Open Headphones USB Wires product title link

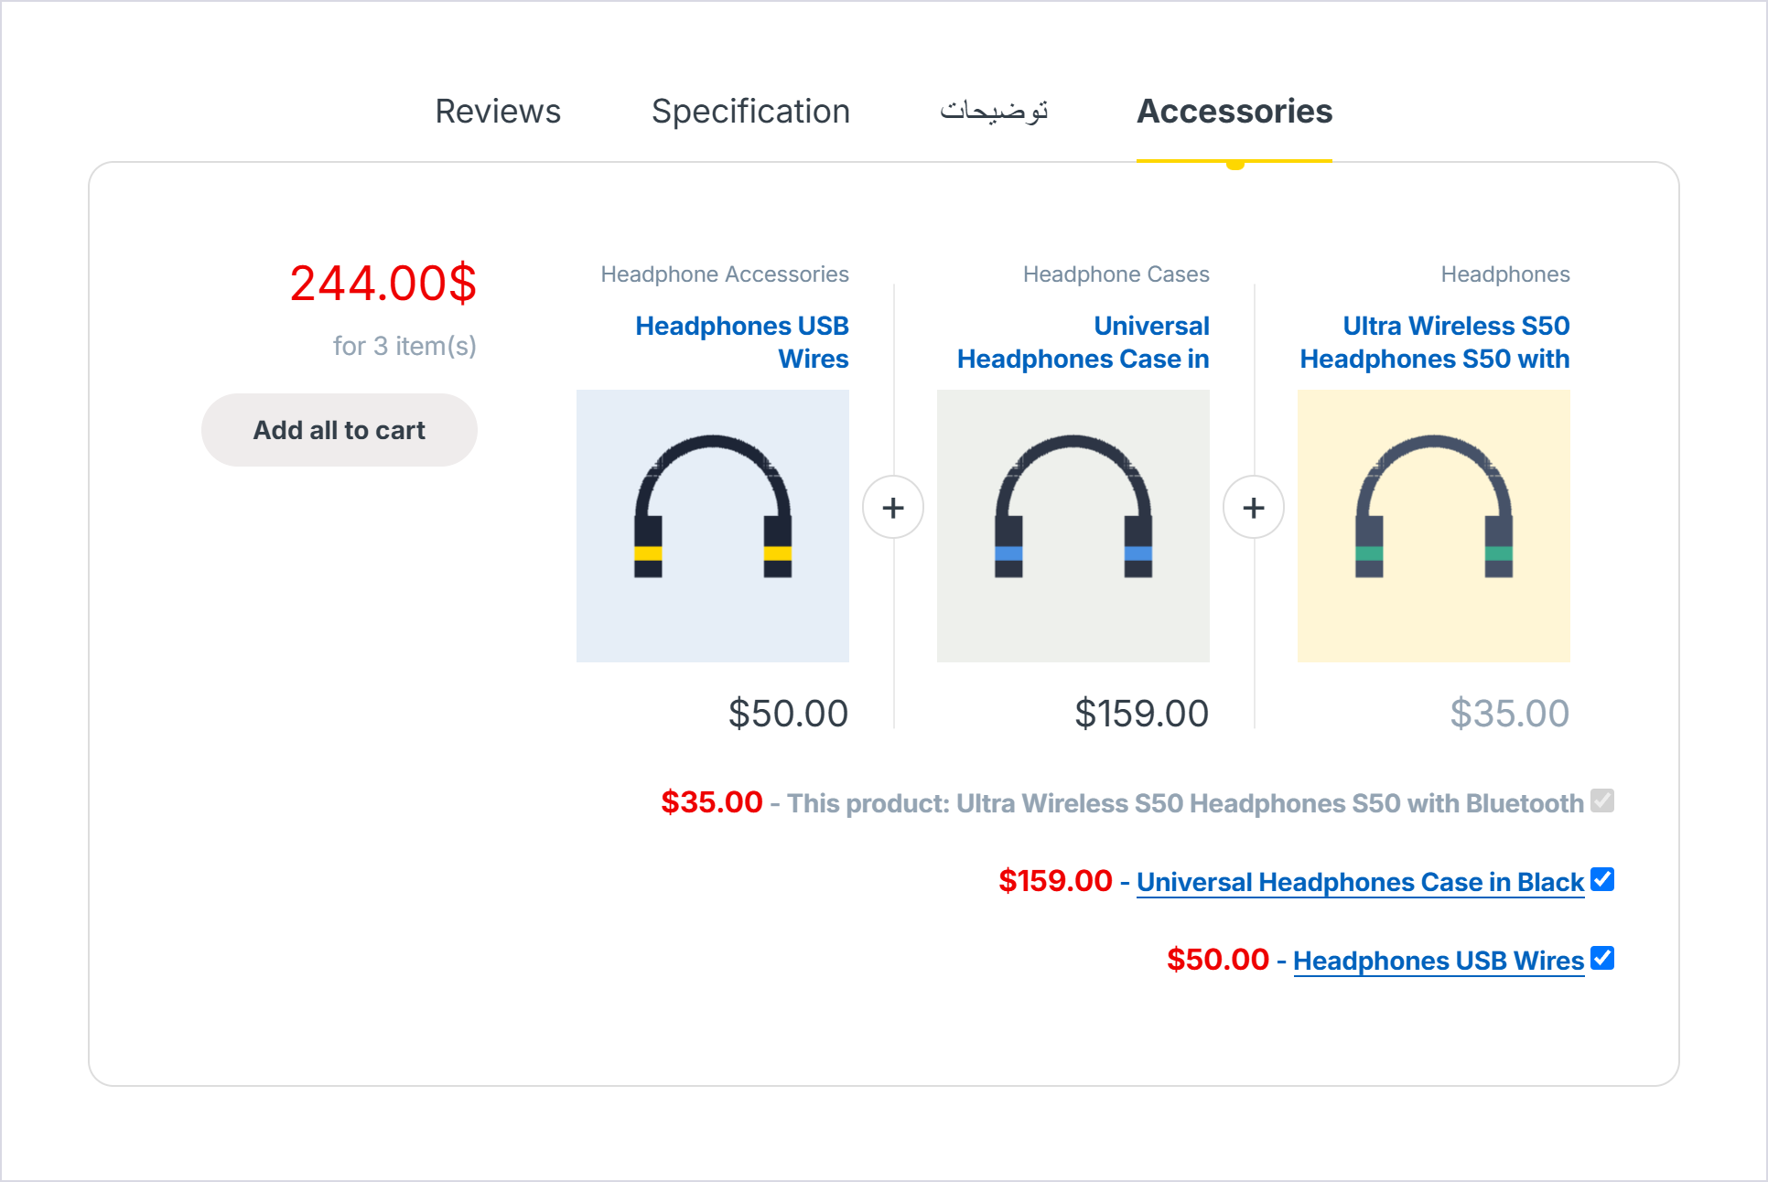742,342
